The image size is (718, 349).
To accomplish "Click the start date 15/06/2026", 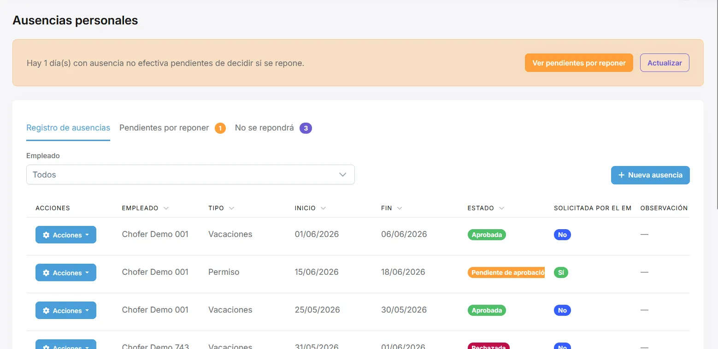I will 317,272.
